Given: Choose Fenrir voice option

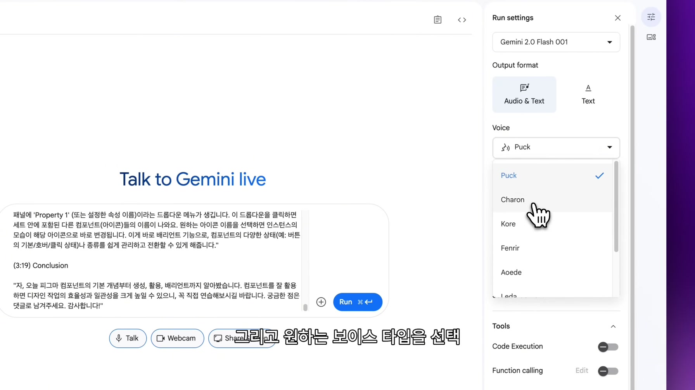Looking at the screenshot, I should tap(552, 248).
